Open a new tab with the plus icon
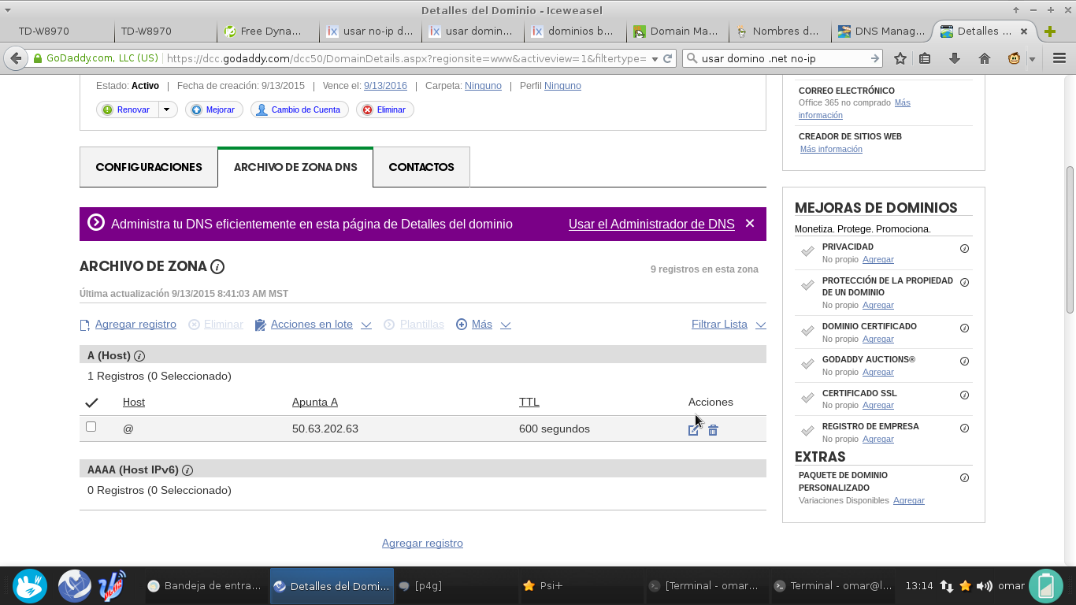The width and height of the screenshot is (1076, 605). pyautogui.click(x=1049, y=32)
